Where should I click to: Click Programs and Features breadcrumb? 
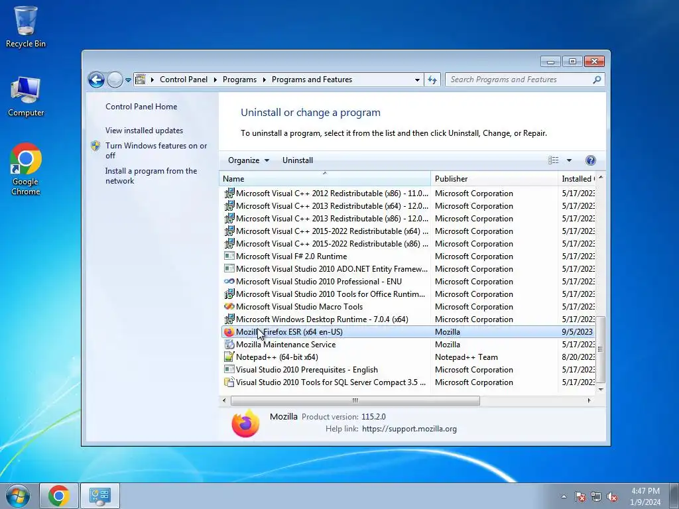point(312,80)
